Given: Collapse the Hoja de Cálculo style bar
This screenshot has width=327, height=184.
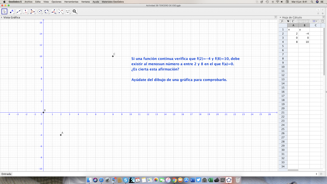Looking at the screenshot, I should click(280, 17).
